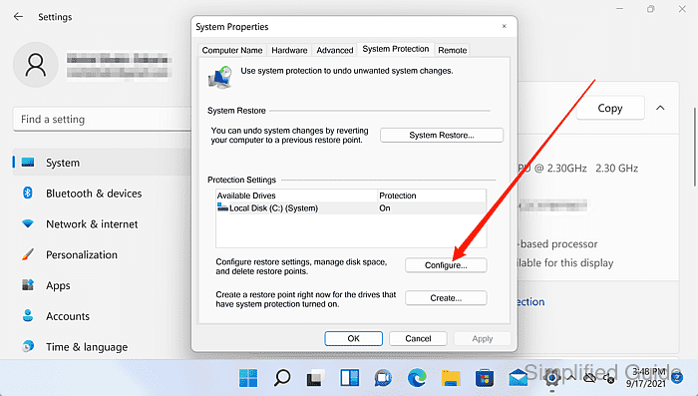698x396 pixels.
Task: Click Copy button in Settings window
Action: click(x=610, y=108)
